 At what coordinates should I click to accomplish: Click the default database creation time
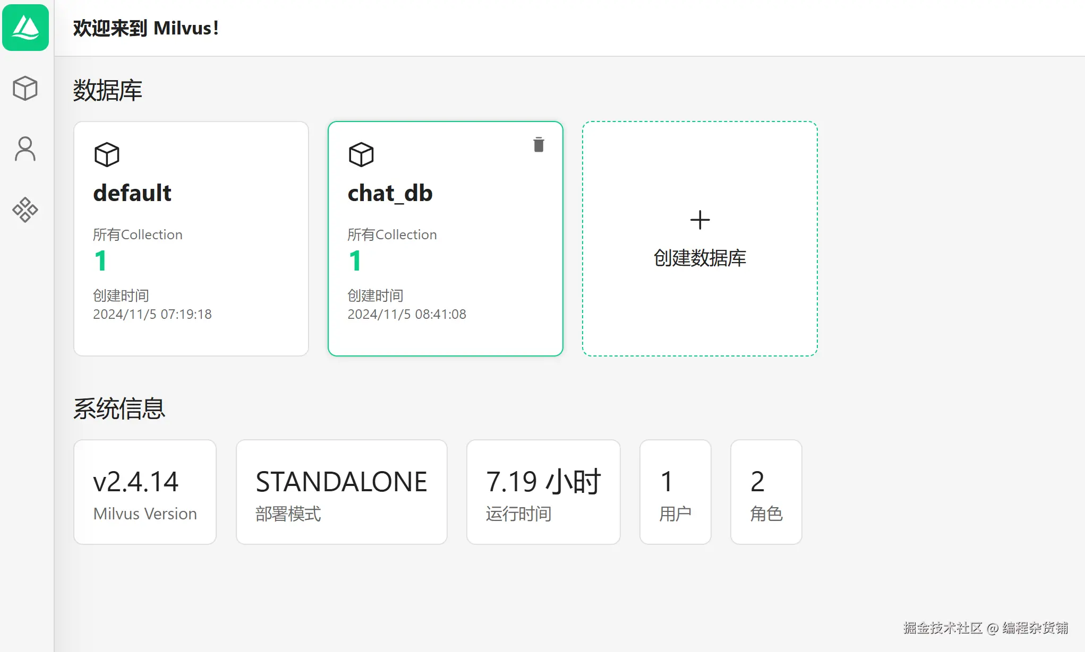(152, 314)
